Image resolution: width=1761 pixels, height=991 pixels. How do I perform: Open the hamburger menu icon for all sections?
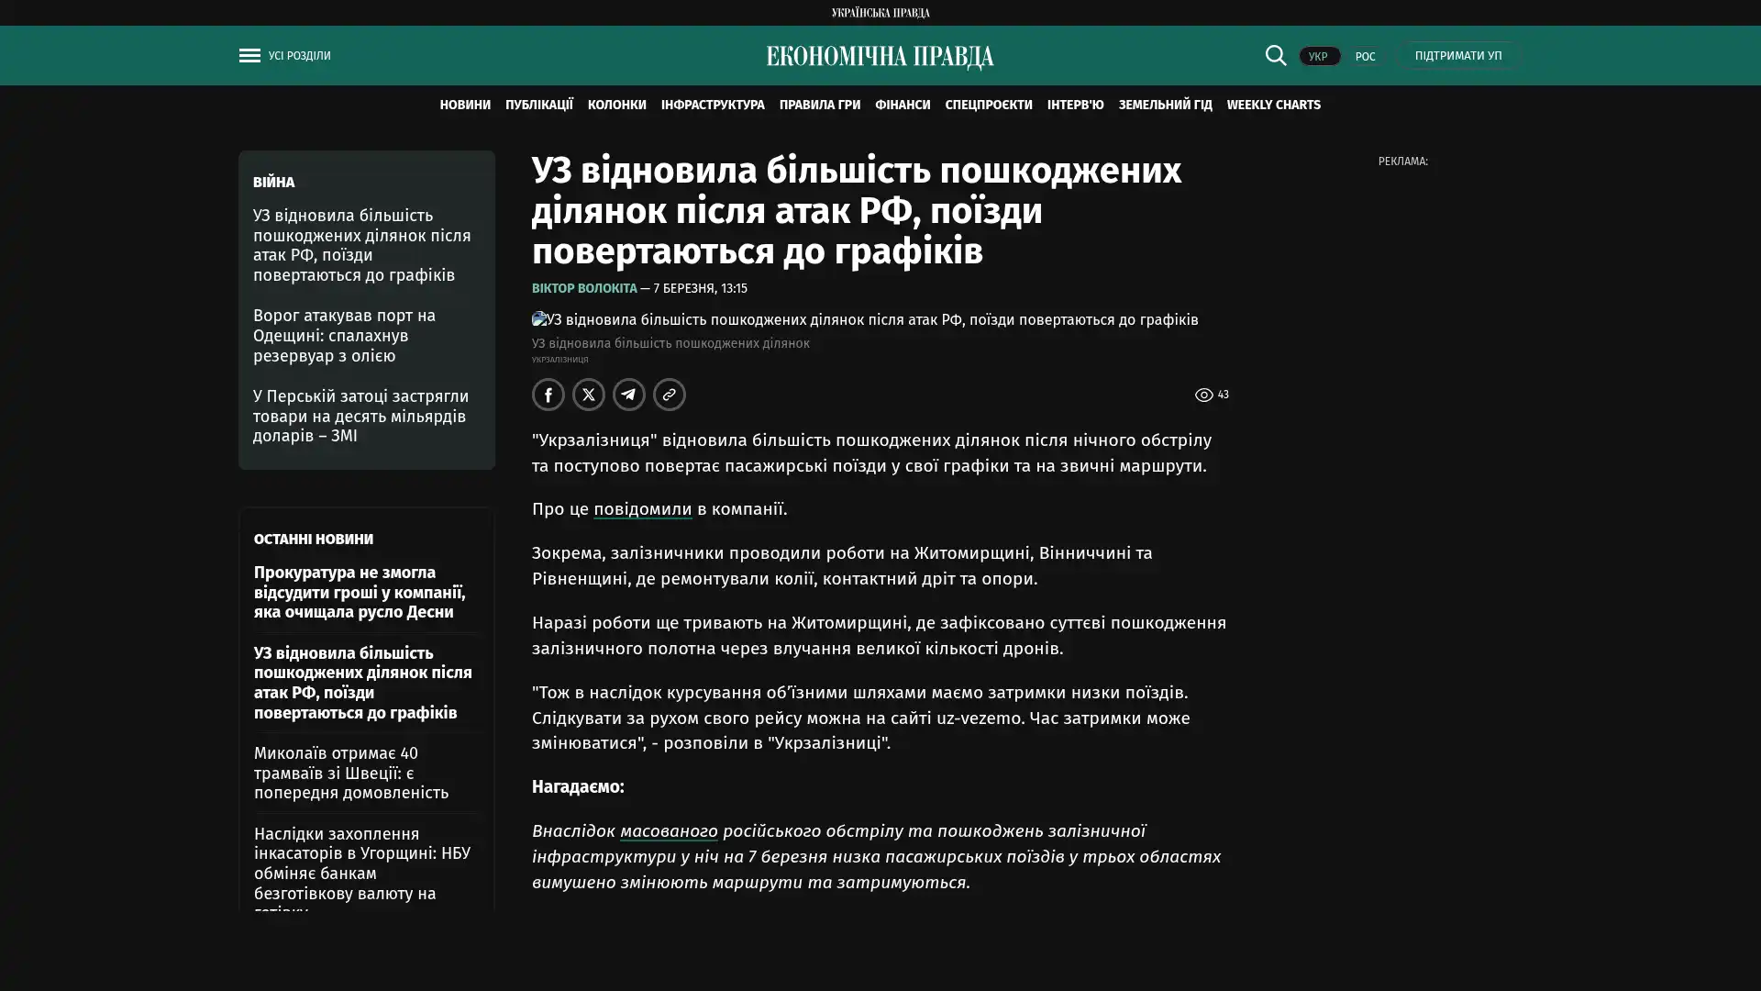coord(249,56)
